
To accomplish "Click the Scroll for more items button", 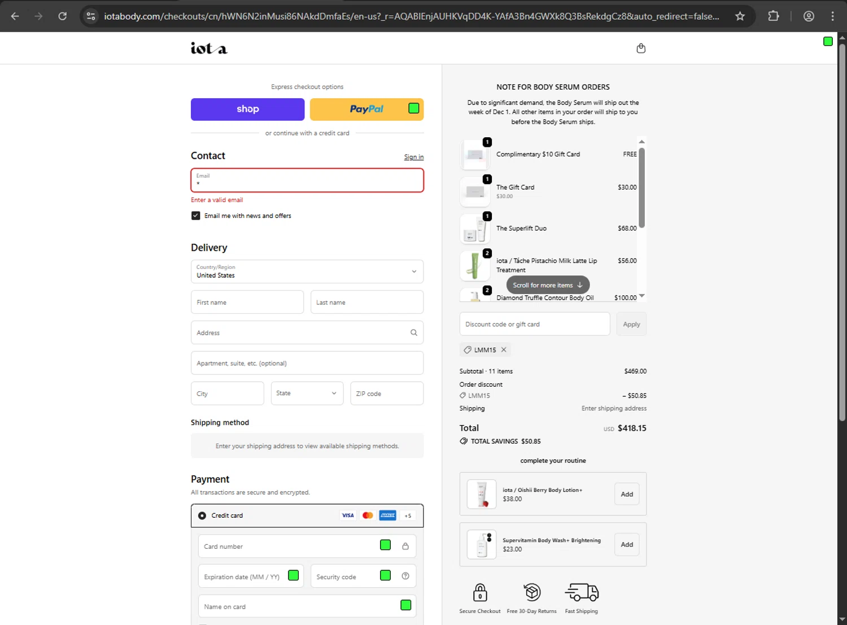I will (x=548, y=285).
